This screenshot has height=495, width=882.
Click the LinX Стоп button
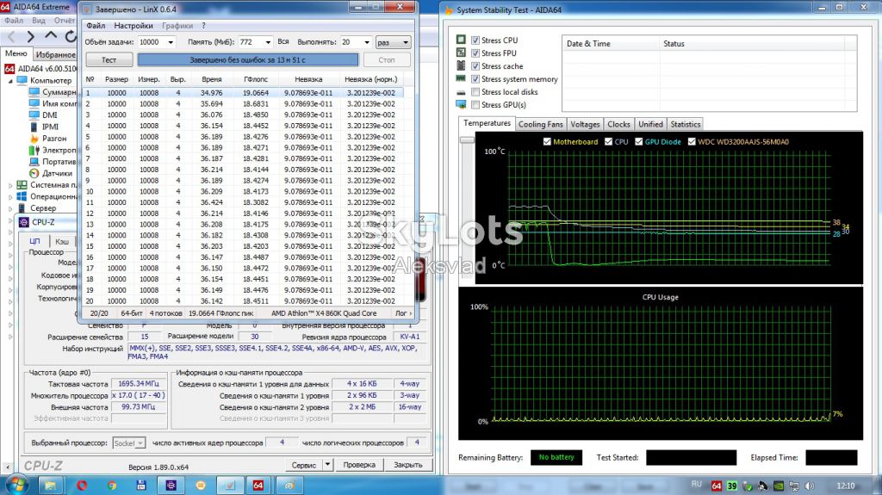click(x=387, y=59)
